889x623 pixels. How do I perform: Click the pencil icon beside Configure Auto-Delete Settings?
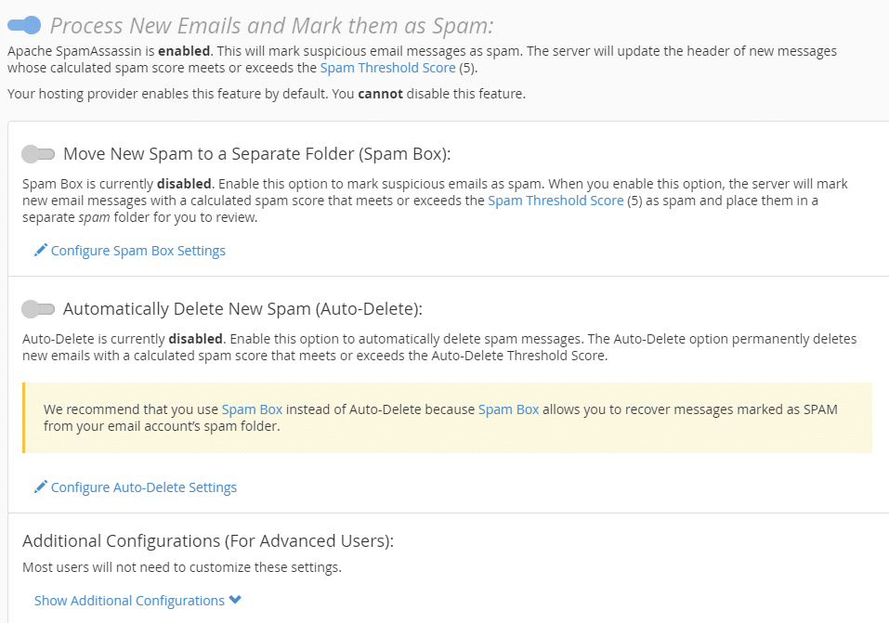click(x=40, y=487)
